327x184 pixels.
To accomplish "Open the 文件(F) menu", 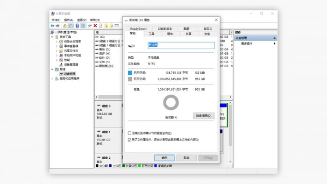I will (56, 20).
